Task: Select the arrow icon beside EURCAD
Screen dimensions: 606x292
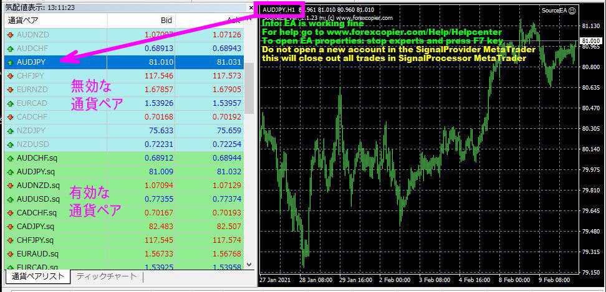Action: click(x=11, y=103)
